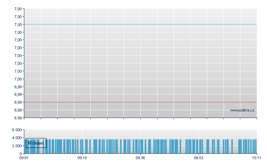Click the red 6,99 price line
This screenshot has width=267, height=167.
point(140,102)
